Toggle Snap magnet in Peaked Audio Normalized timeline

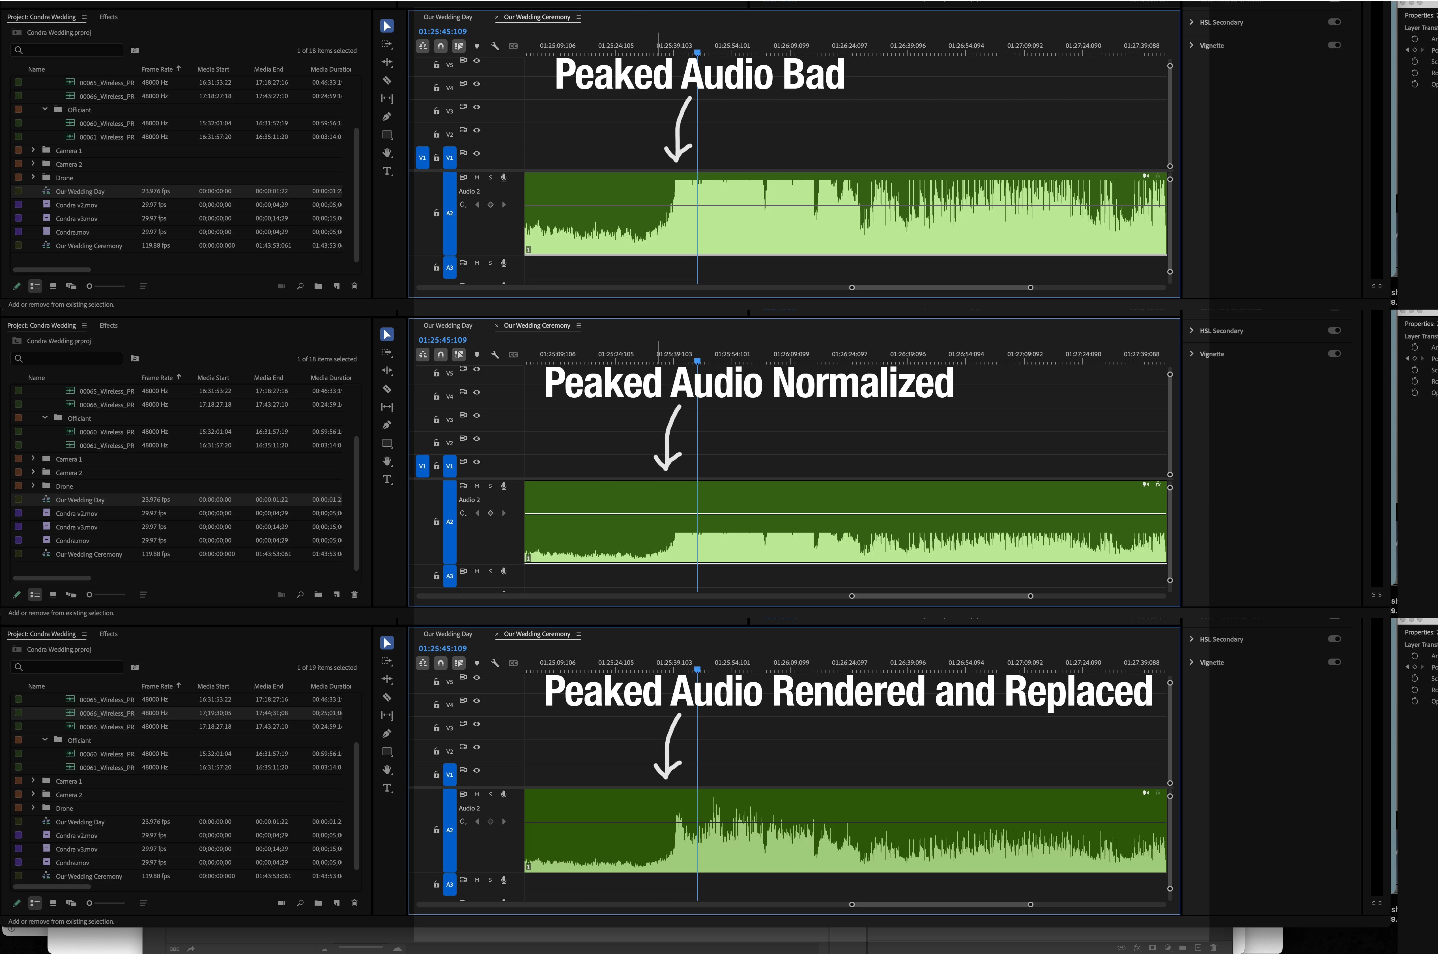441,354
